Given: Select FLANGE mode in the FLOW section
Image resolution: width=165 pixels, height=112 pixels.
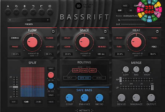Looking at the screenshot, I should coord(50,38).
